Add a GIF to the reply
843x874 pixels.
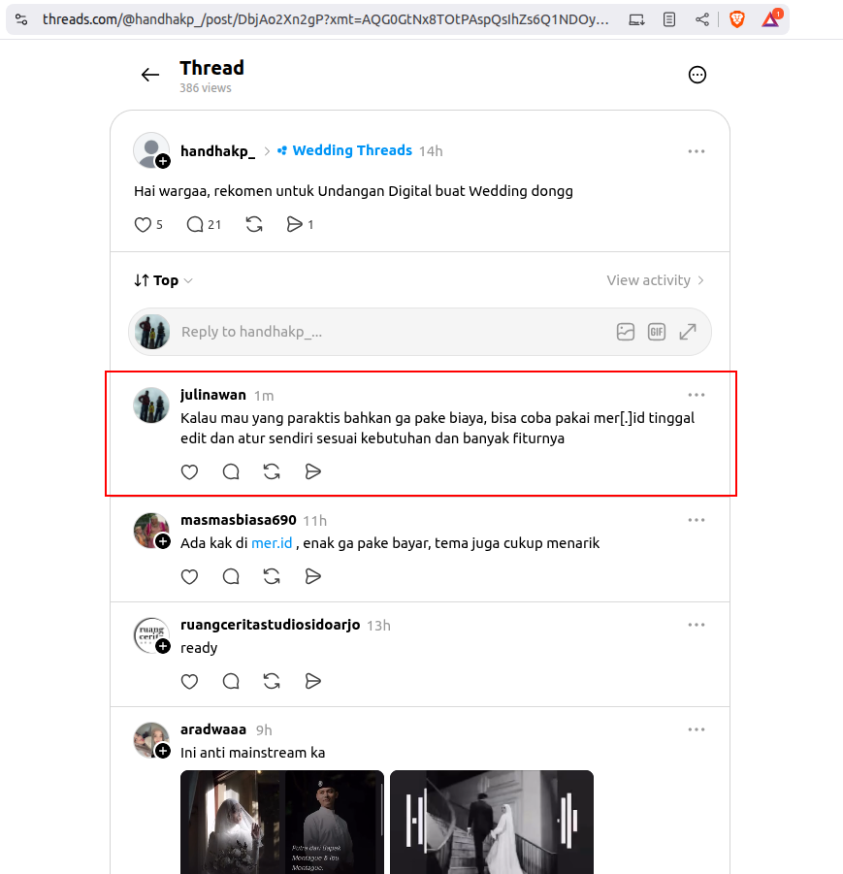coord(657,332)
